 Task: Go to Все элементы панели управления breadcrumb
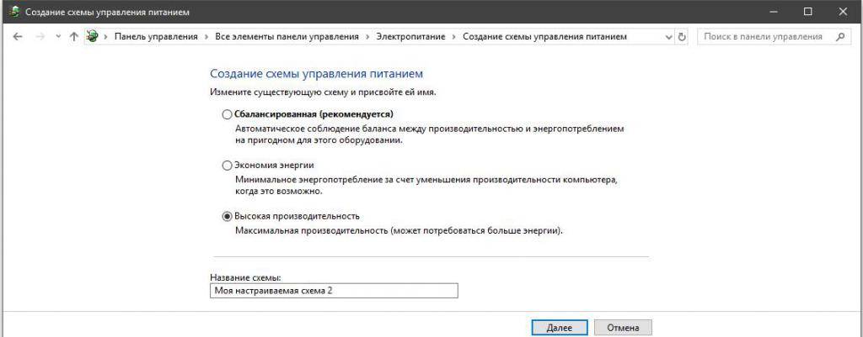click(287, 37)
